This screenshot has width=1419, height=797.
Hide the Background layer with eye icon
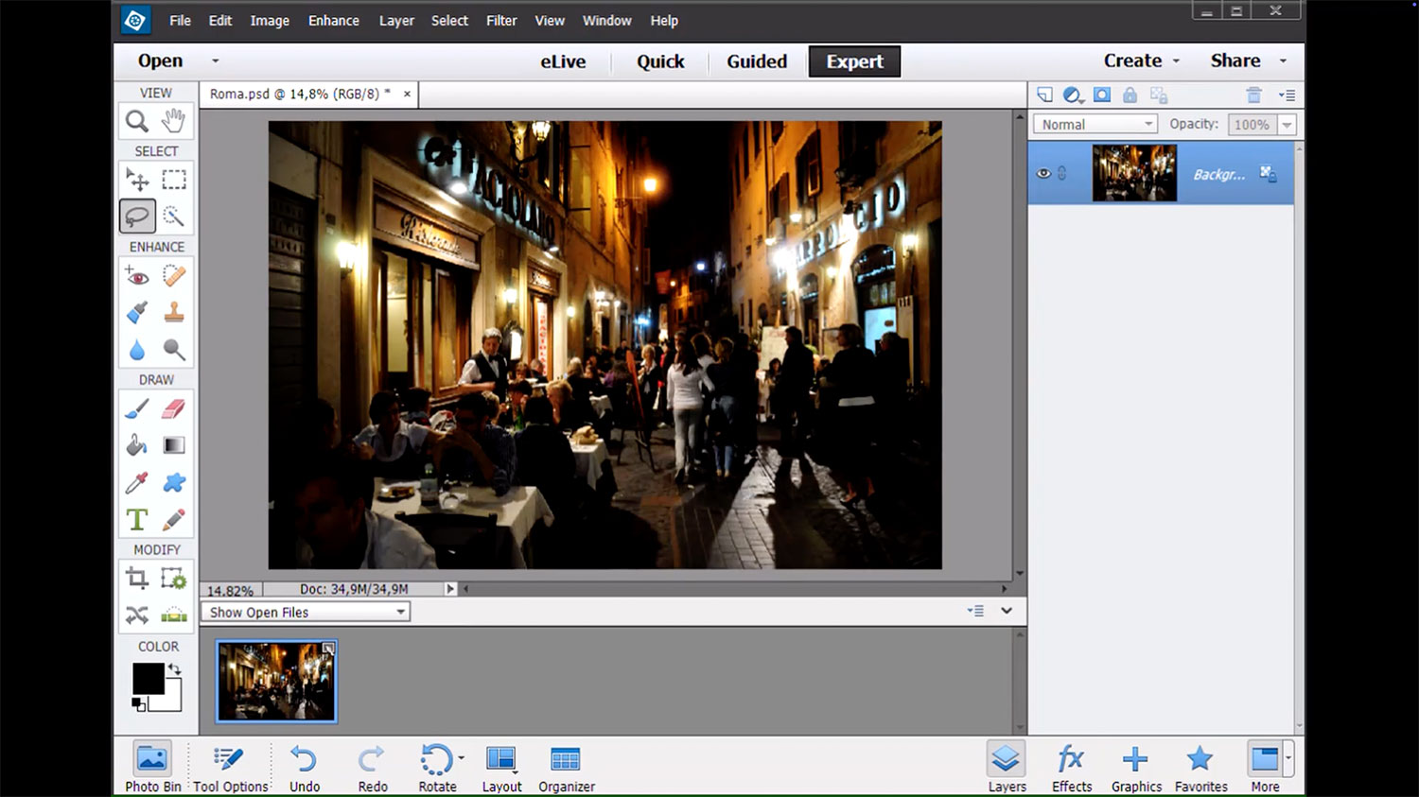pos(1043,174)
